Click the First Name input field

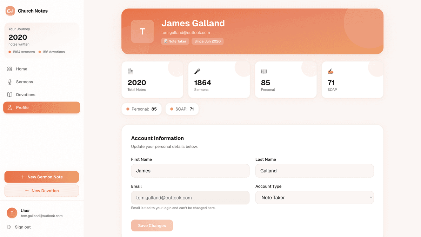(x=190, y=171)
